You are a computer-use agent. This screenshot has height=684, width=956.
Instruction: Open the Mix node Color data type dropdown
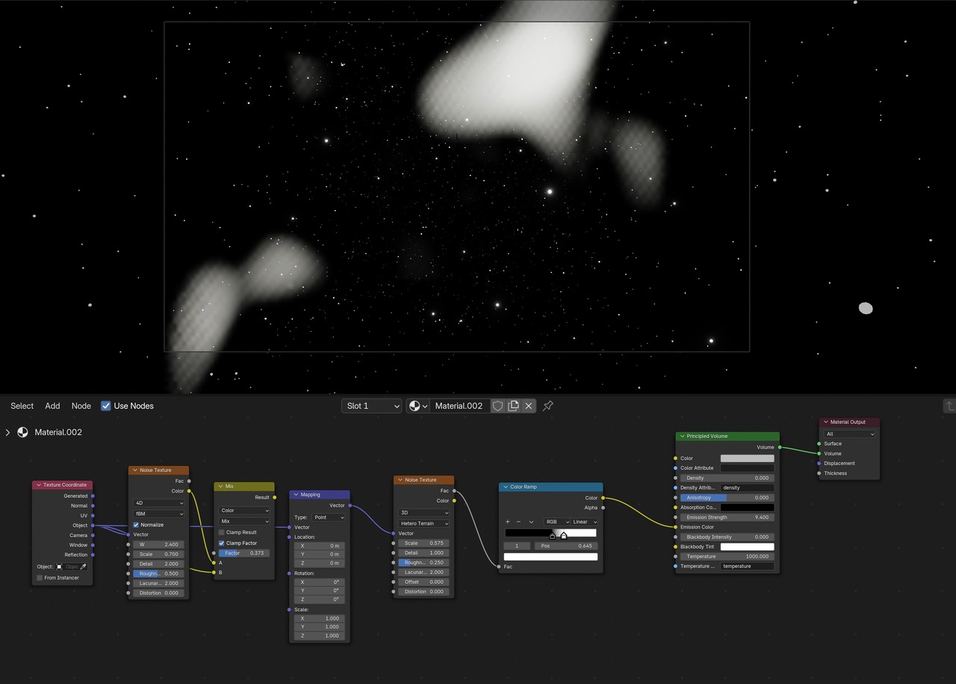(x=244, y=511)
